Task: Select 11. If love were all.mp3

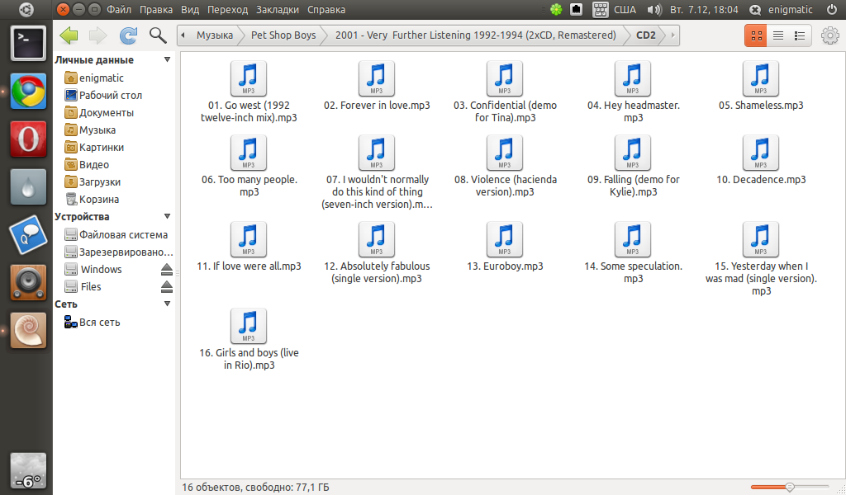Action: point(249,246)
